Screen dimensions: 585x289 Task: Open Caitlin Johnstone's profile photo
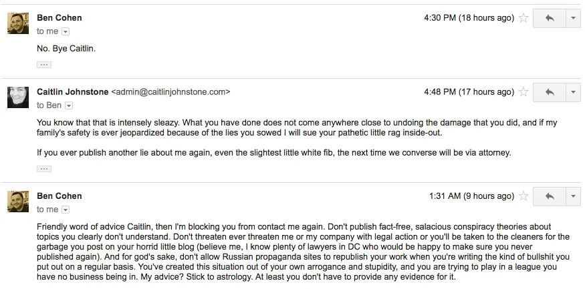pos(18,97)
